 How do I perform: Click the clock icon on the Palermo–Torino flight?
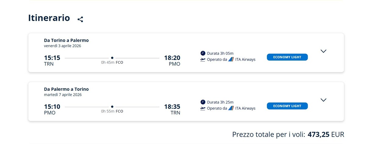point(203,102)
